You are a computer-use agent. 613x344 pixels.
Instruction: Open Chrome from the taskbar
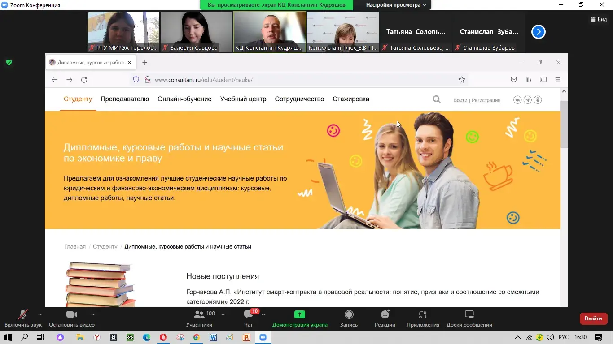(196, 337)
